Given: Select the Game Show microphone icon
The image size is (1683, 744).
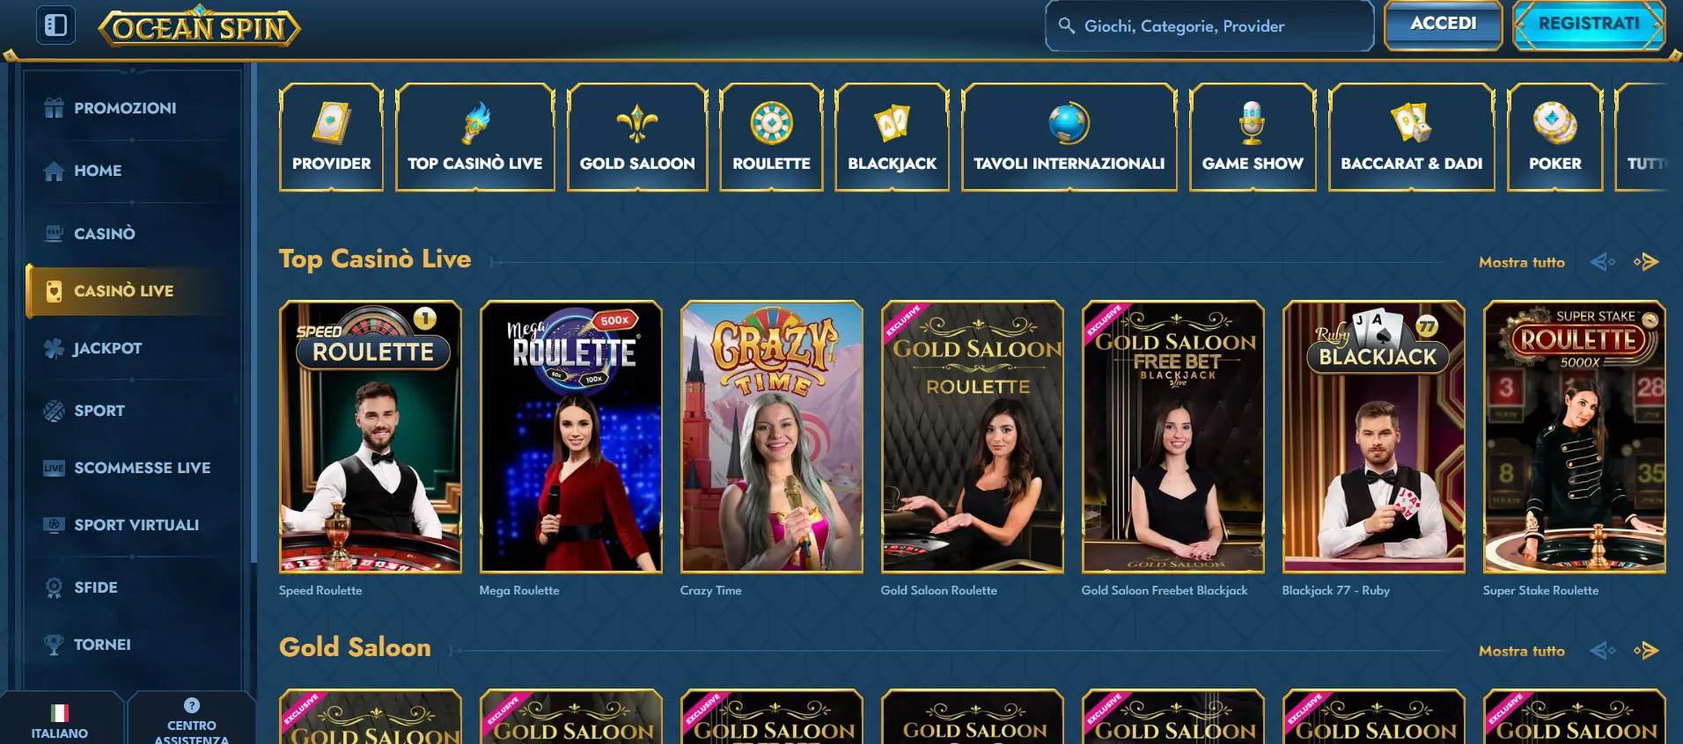Looking at the screenshot, I should point(1252,122).
